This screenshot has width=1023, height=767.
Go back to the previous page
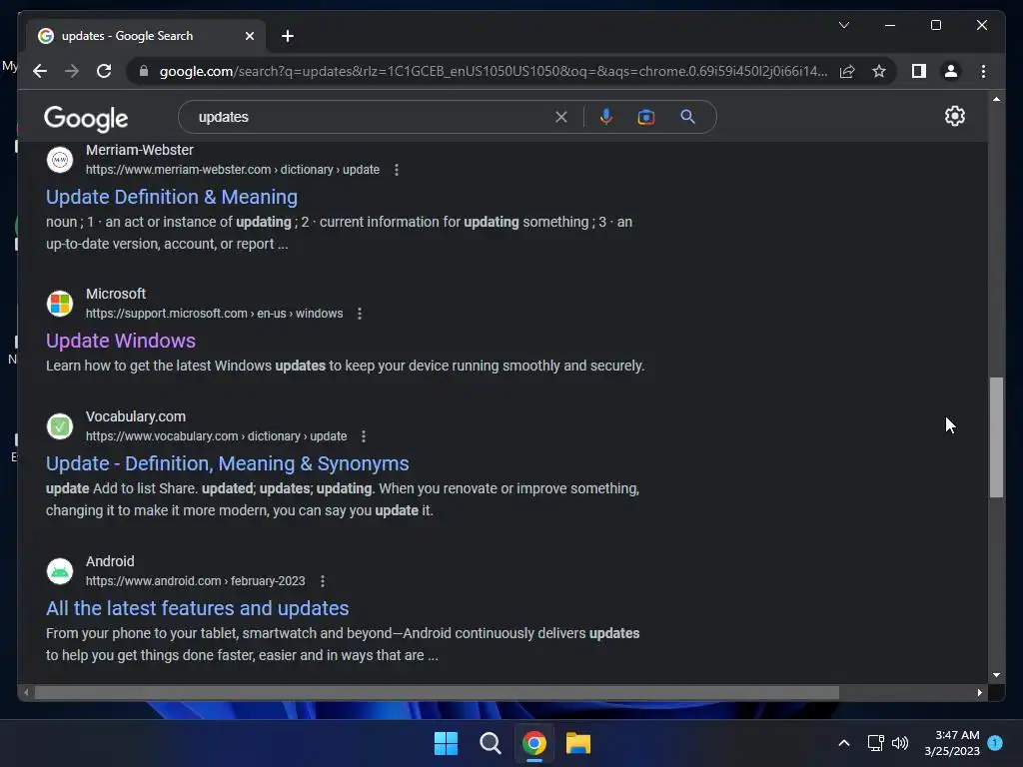coord(40,71)
